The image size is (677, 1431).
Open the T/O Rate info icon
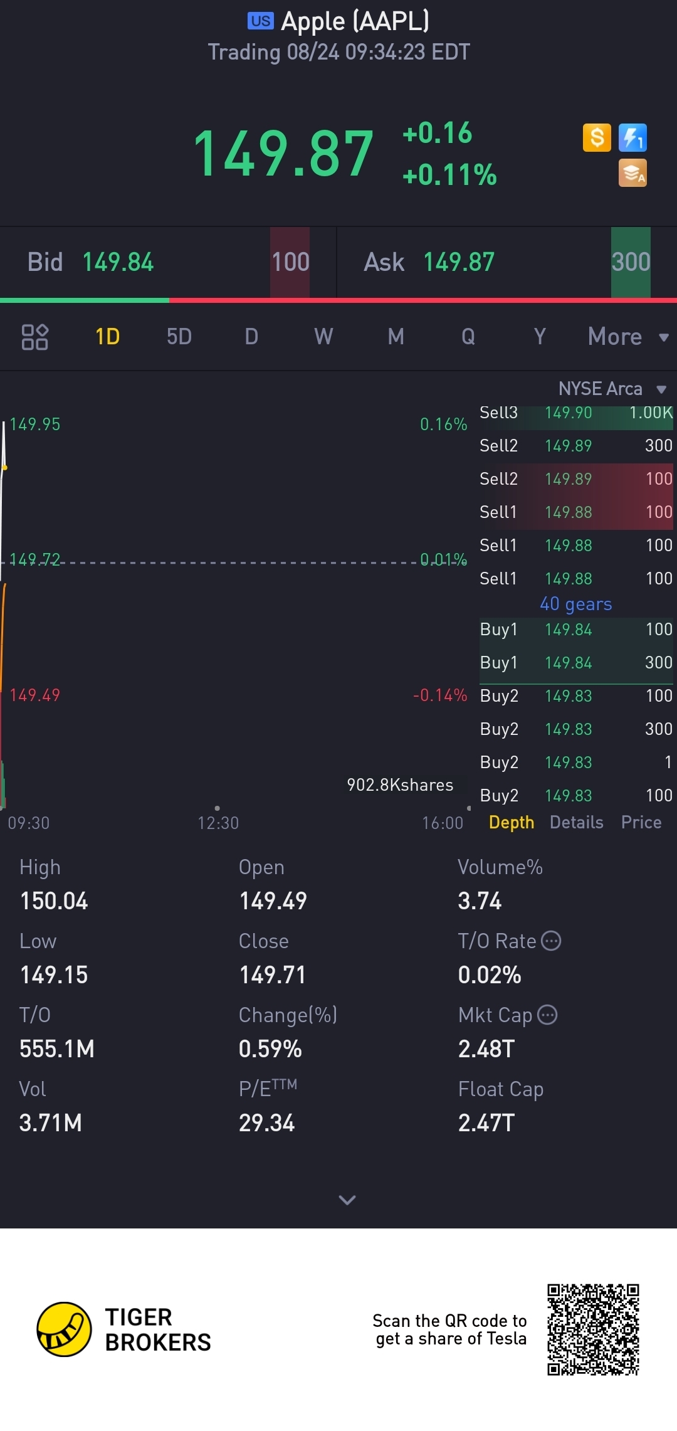click(x=551, y=941)
